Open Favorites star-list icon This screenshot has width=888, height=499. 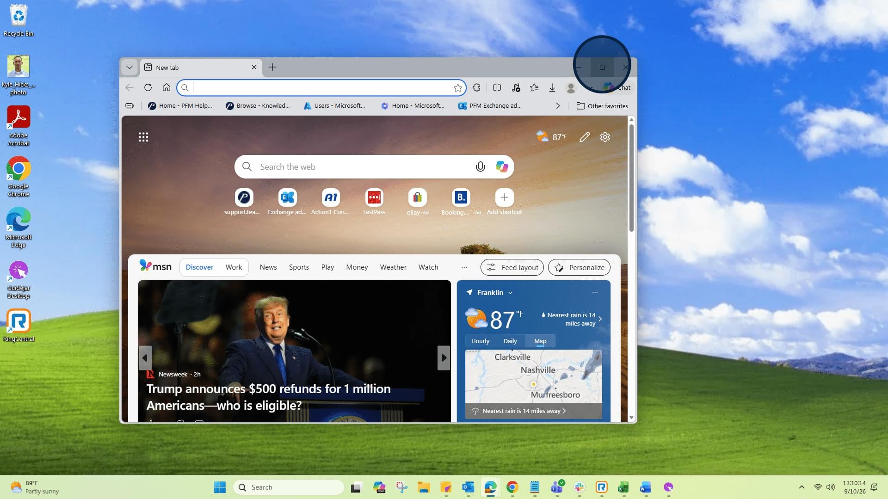point(534,87)
